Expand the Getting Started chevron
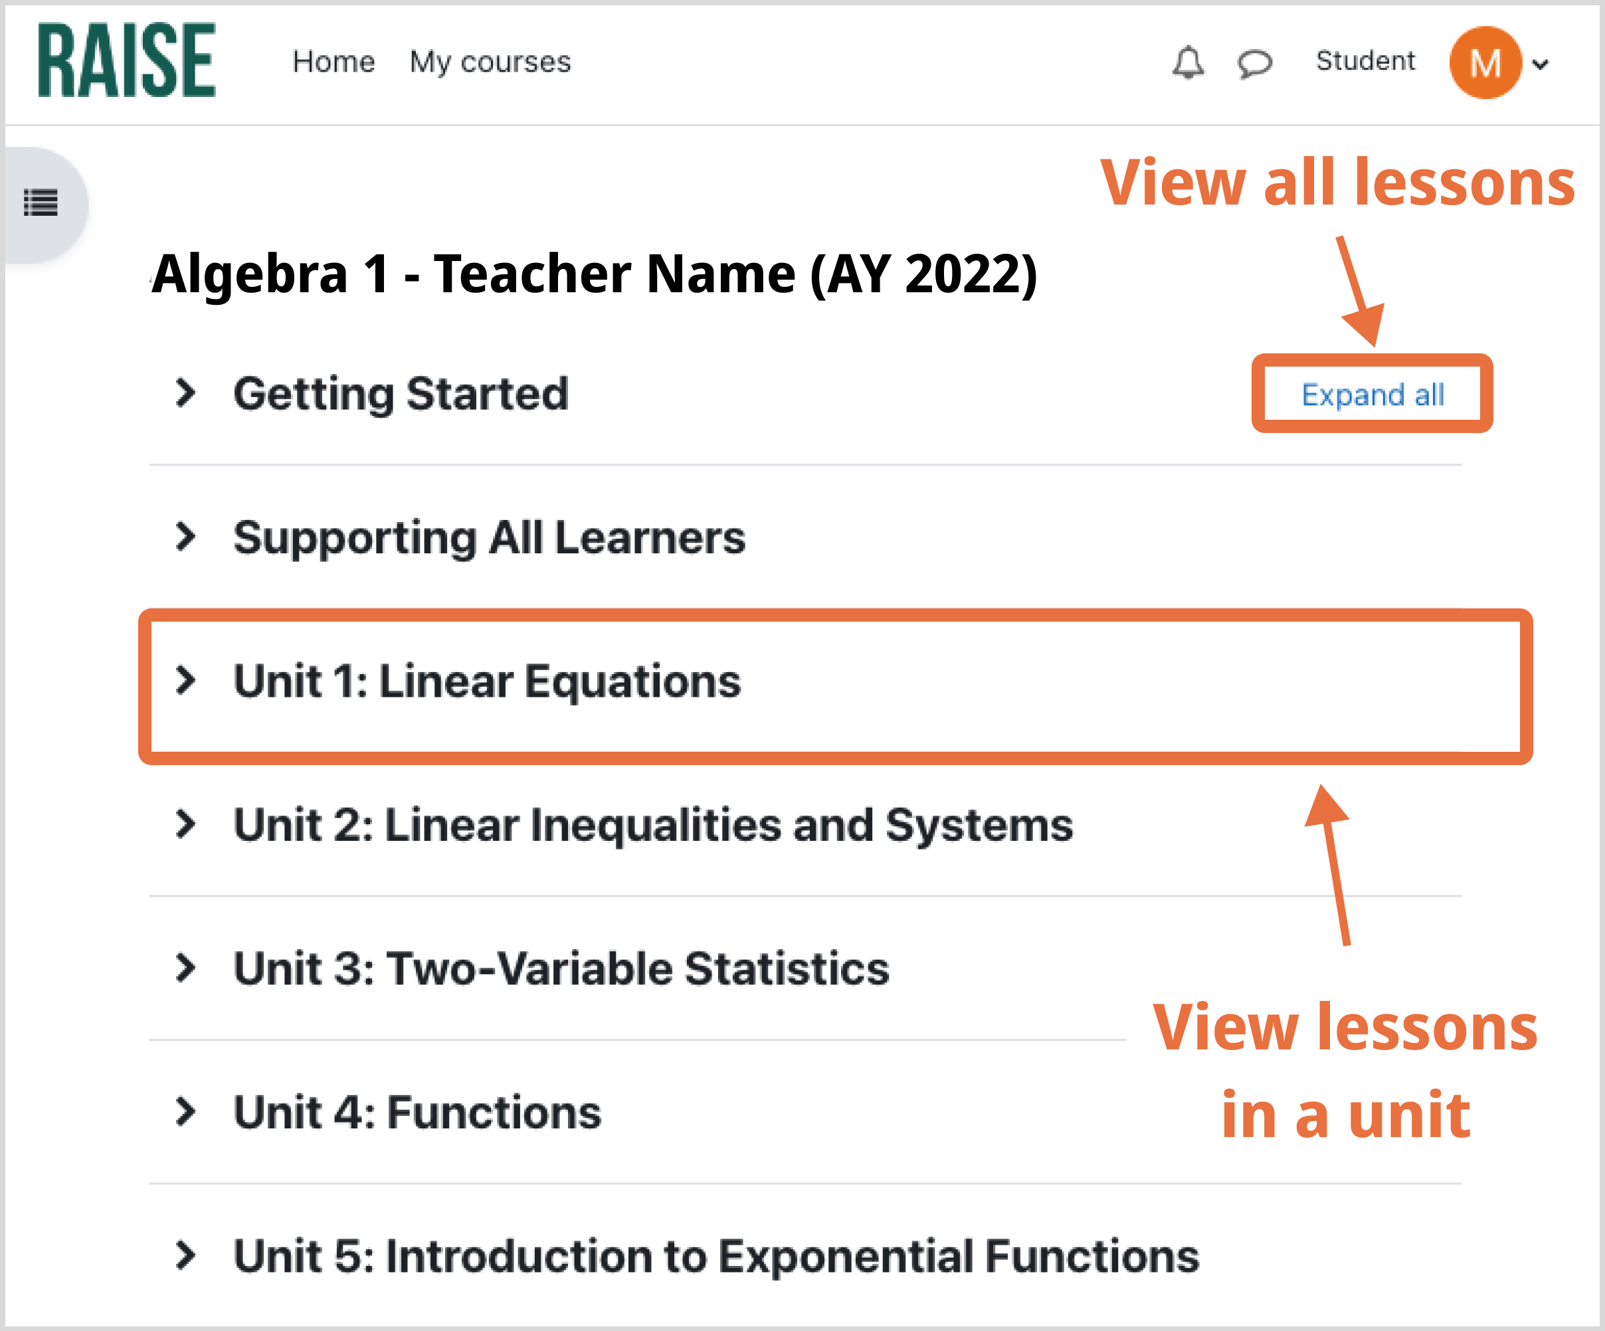 pyautogui.click(x=185, y=393)
